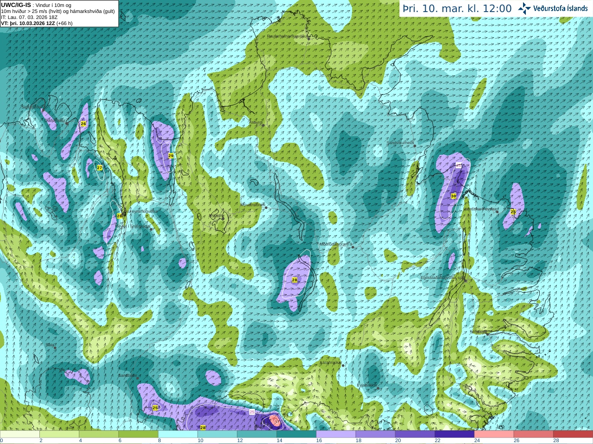This screenshot has width=593, height=444.
Task: Click the yellow 30 gust label
Action: 453,197
